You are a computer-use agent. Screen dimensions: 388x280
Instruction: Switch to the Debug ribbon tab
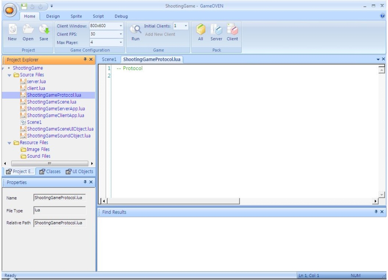[121, 16]
